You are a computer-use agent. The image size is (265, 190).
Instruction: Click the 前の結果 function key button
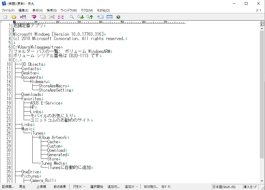tap(60, 187)
